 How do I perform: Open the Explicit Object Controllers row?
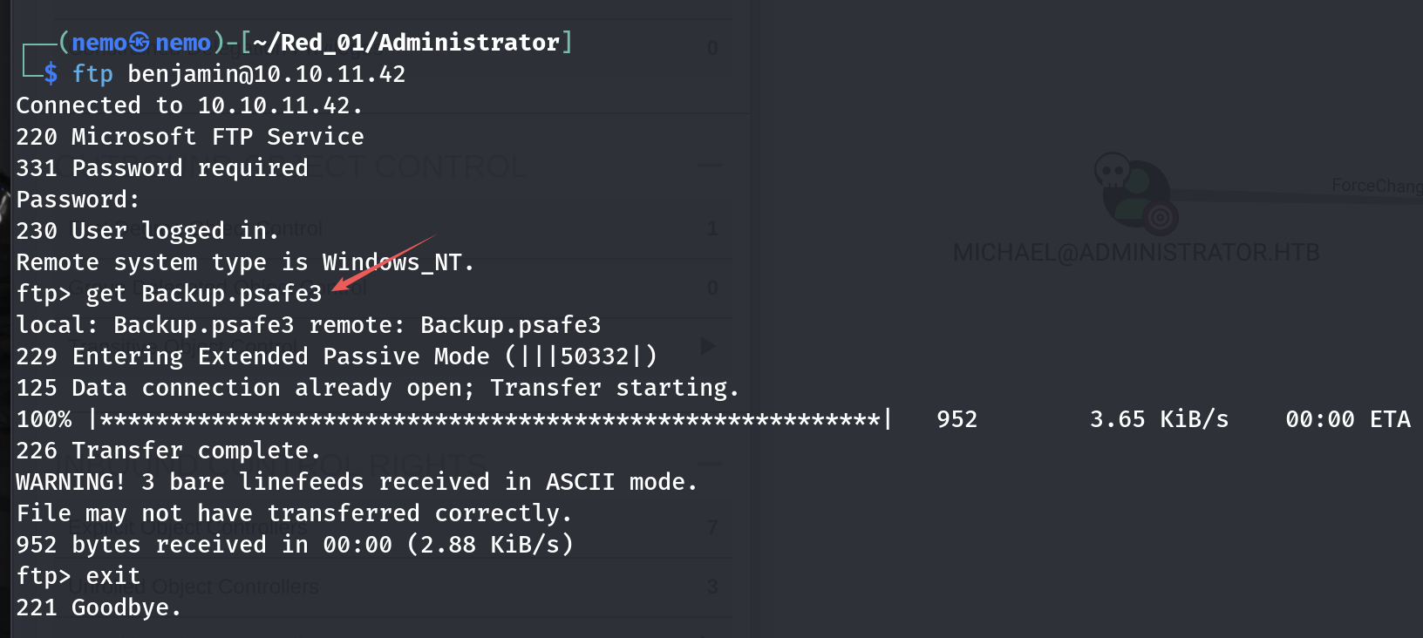coord(188,527)
